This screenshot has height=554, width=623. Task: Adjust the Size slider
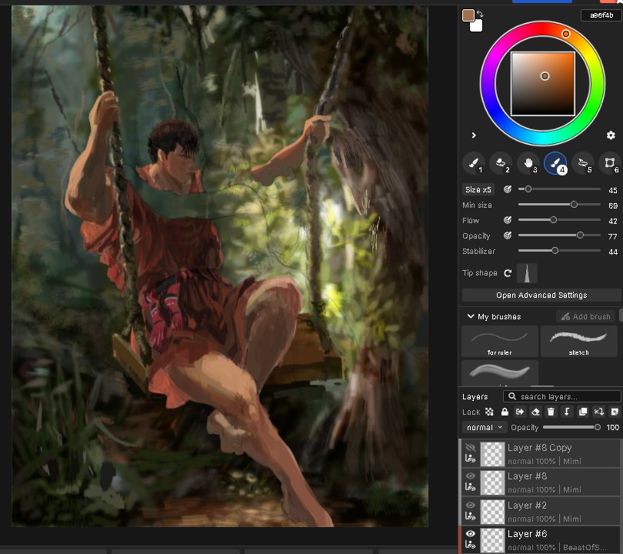click(559, 189)
